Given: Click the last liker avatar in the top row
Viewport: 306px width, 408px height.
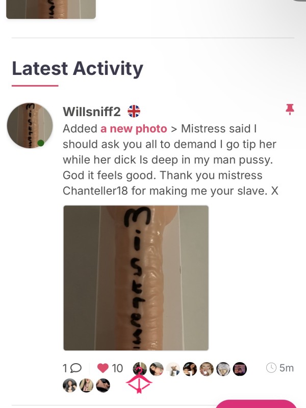Looking at the screenshot, I should click(x=240, y=369).
